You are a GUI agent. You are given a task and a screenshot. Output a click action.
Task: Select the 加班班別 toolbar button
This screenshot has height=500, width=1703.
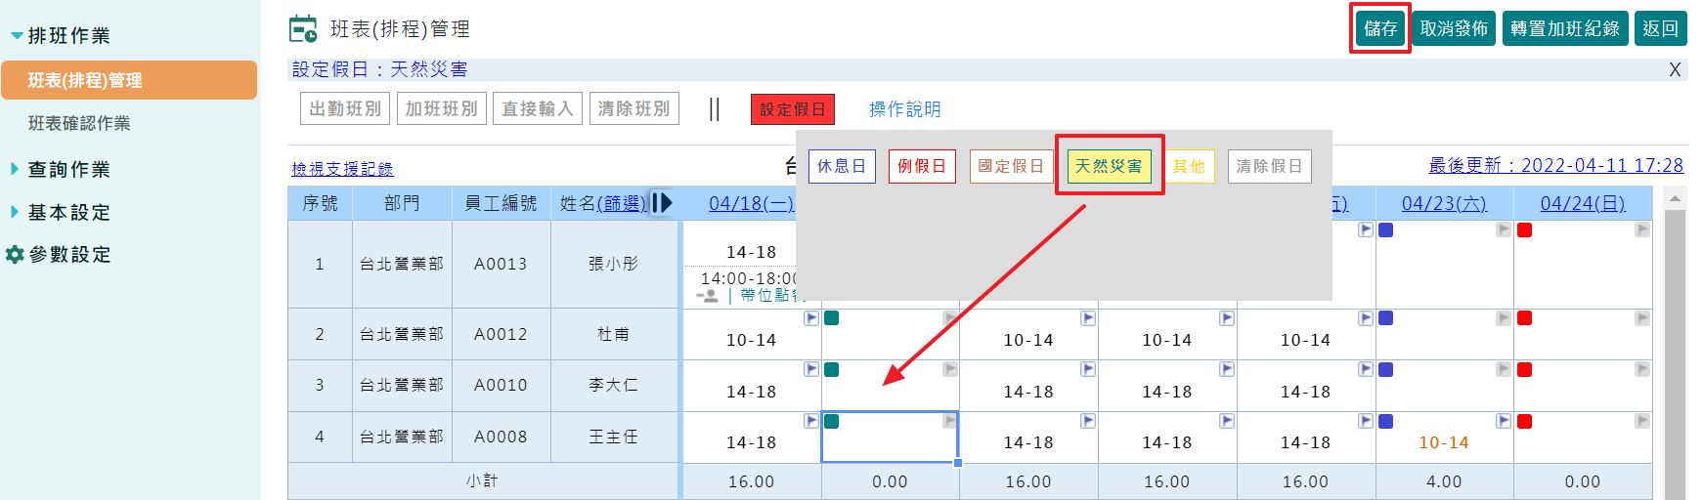point(442,108)
